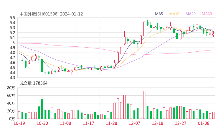Click the MA20 legend label
Image resolution: width=218 pixels, height=130 pixels.
tap(191, 14)
